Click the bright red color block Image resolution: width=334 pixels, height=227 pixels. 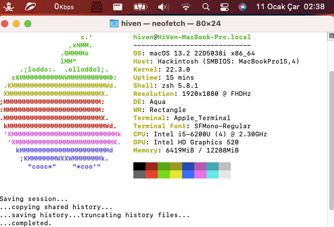point(152,174)
